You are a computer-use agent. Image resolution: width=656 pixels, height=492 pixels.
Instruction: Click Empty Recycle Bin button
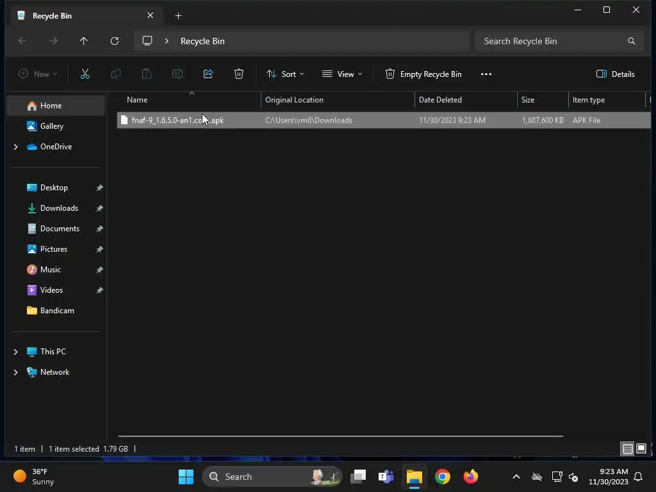pos(423,74)
